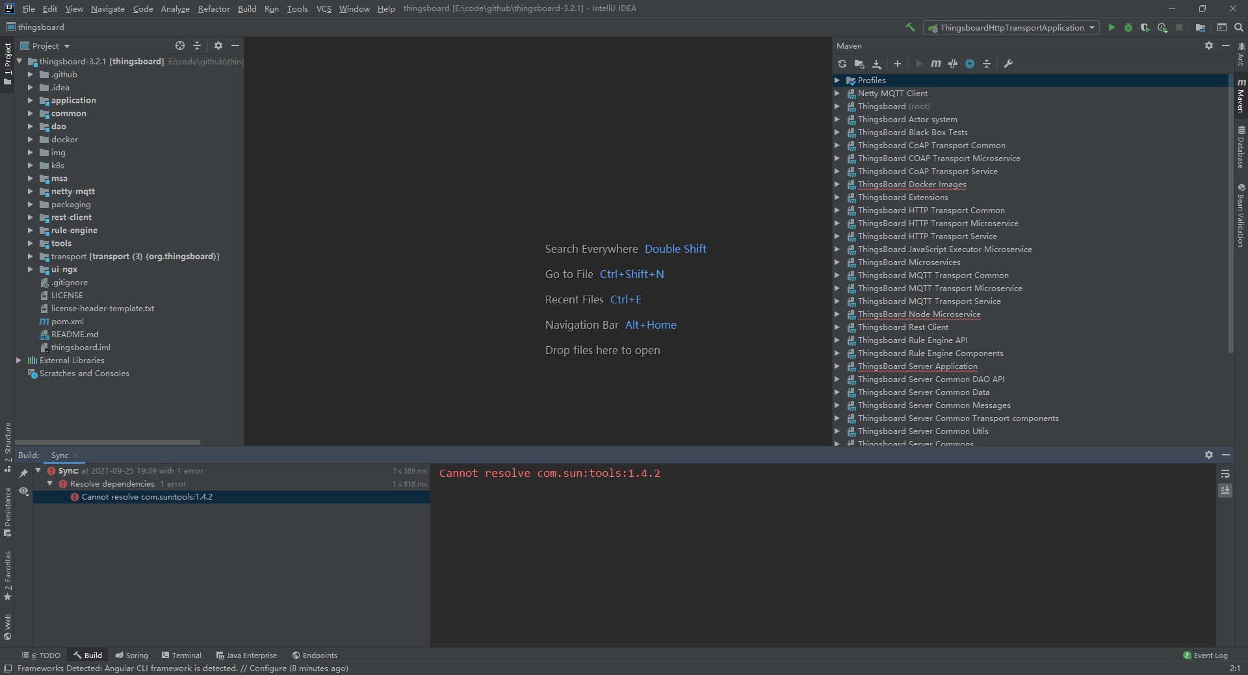
Task: Switch to the Terminal tool window tab
Action: (x=181, y=656)
